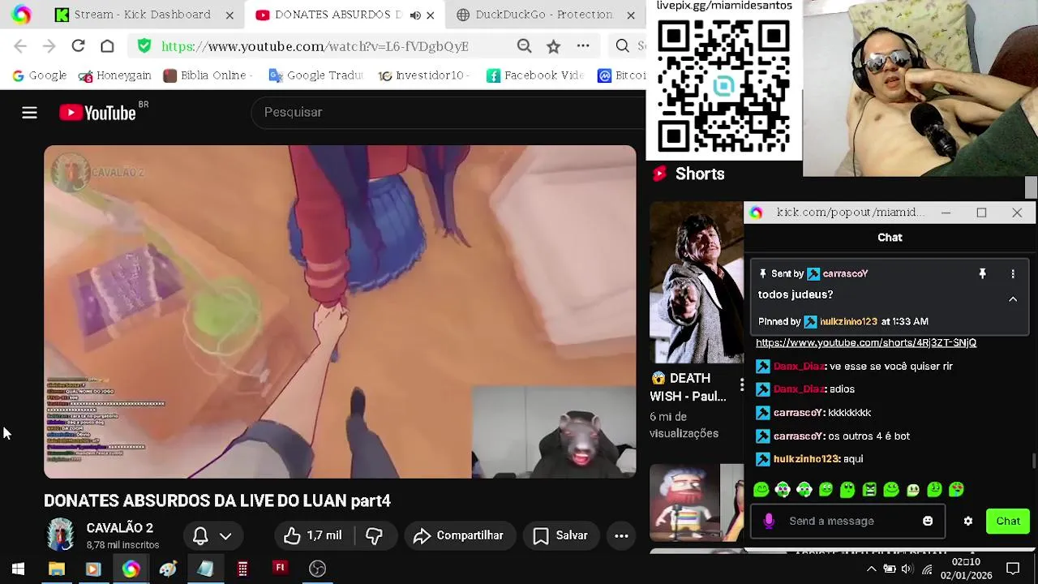Go back in browser history

(x=20, y=46)
